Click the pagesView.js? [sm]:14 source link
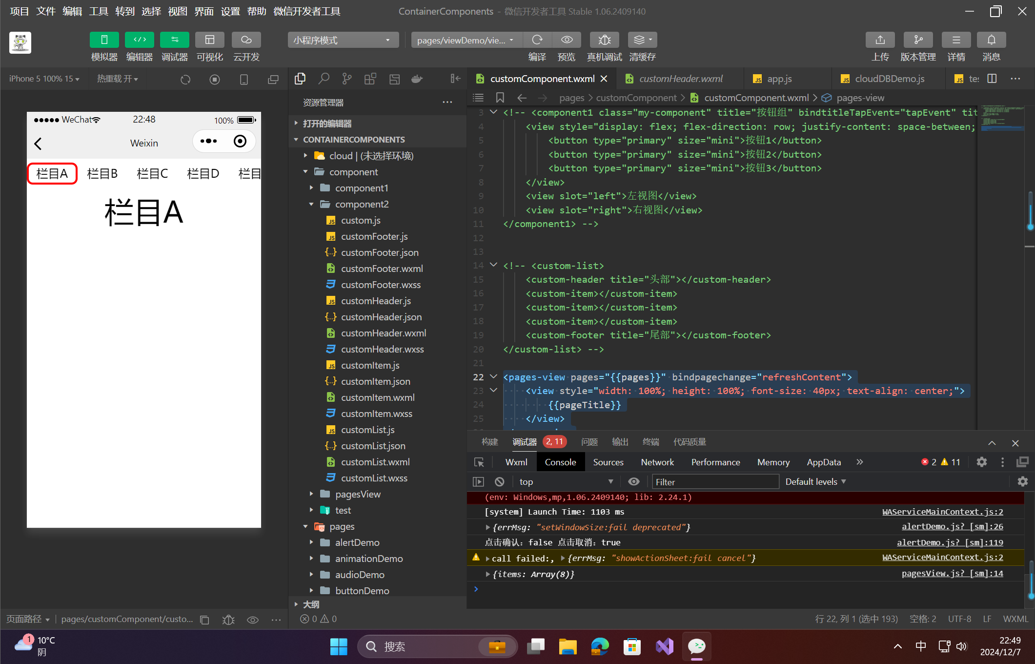 click(x=952, y=573)
